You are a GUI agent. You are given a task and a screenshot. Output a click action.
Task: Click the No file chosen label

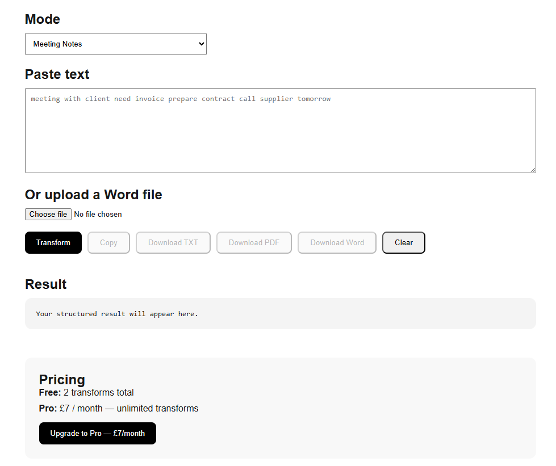point(98,214)
